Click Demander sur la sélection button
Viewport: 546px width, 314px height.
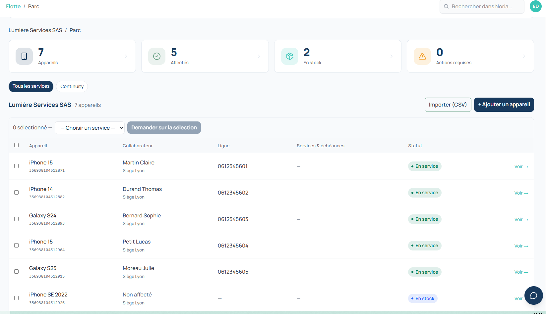[164, 128]
